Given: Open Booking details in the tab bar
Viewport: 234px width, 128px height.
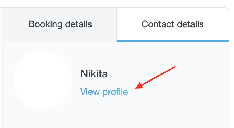Looking at the screenshot, I should coord(60,24).
